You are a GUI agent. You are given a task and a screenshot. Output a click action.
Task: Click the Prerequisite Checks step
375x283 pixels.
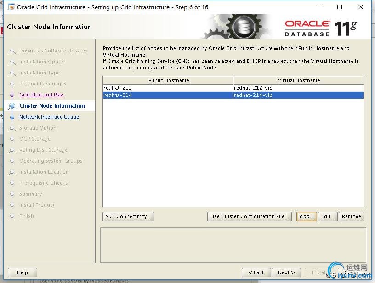tap(44, 183)
